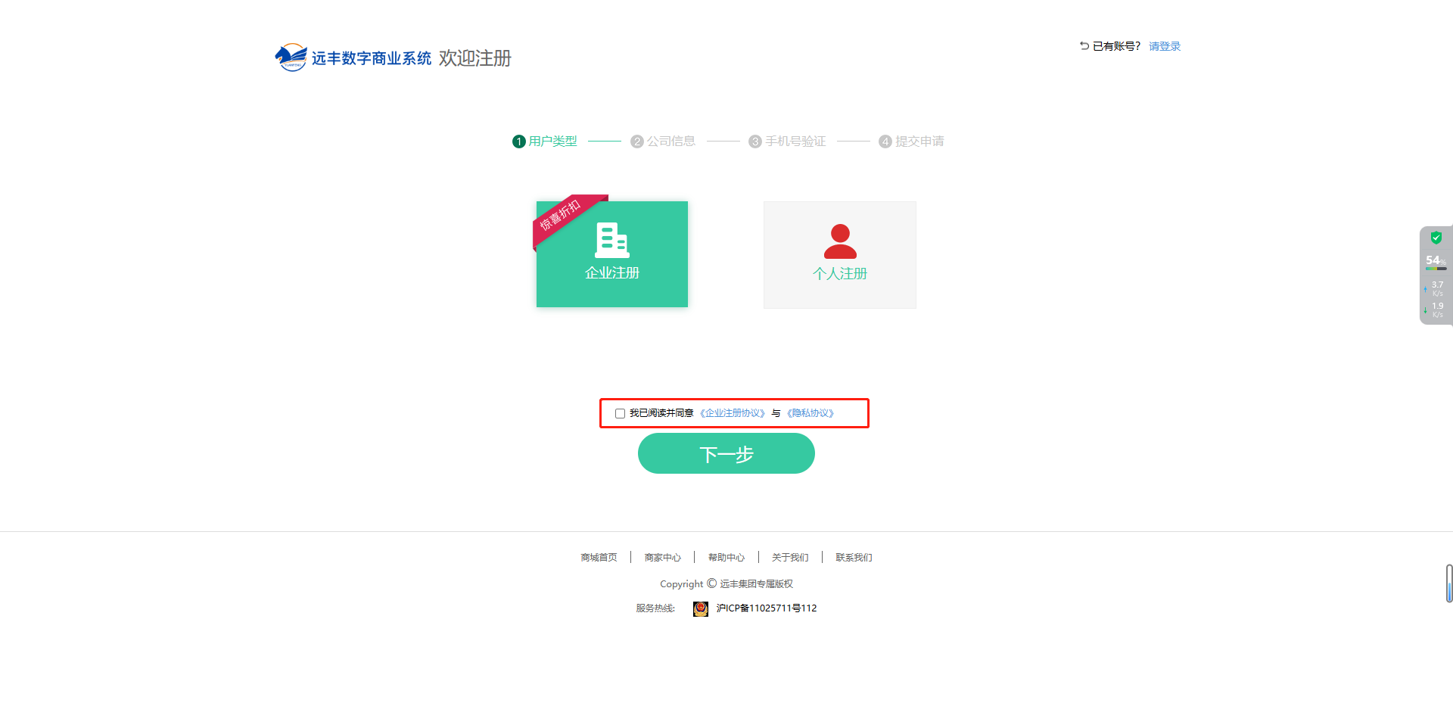The height and width of the screenshot is (703, 1453).
Task: Select the 个人注册 personal registration card
Action: pyautogui.click(x=840, y=255)
